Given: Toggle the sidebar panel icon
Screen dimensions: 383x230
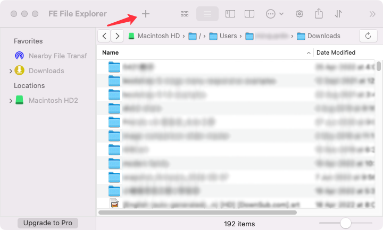Looking at the screenshot, I should 230,14.
